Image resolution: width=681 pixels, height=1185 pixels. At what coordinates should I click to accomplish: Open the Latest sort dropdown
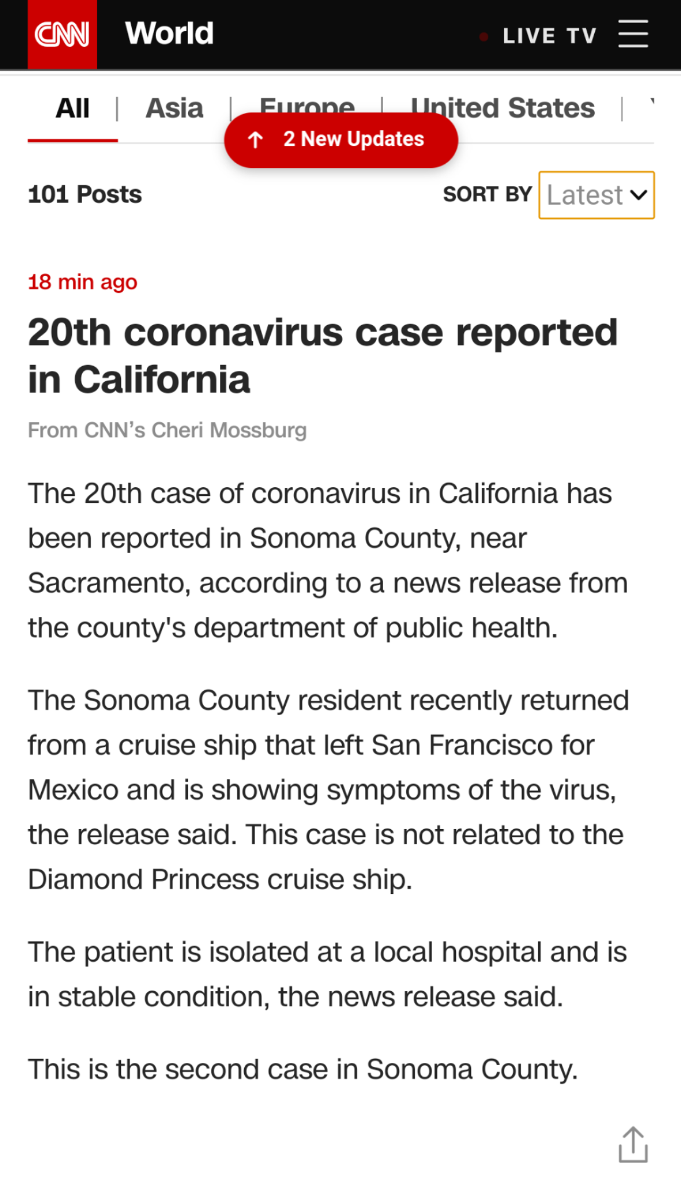(596, 195)
